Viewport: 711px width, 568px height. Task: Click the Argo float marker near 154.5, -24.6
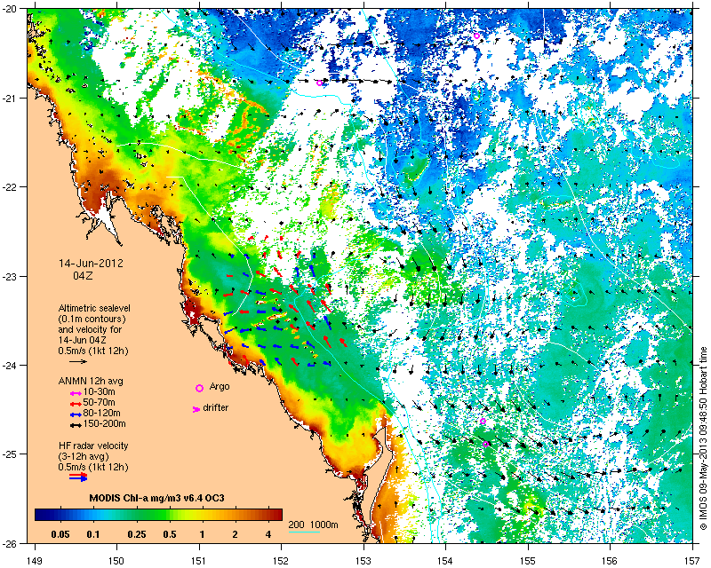tap(483, 422)
